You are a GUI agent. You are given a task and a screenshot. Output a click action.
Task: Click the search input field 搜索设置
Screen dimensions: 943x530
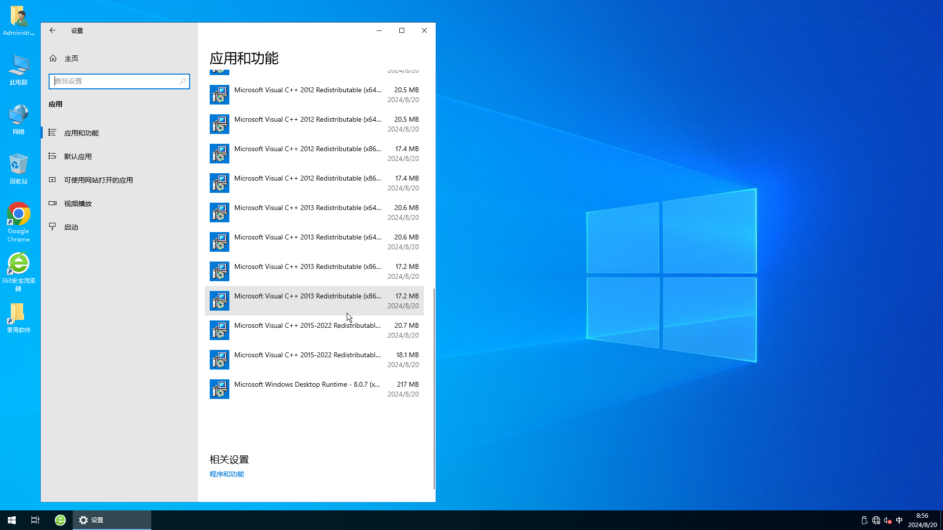point(118,81)
